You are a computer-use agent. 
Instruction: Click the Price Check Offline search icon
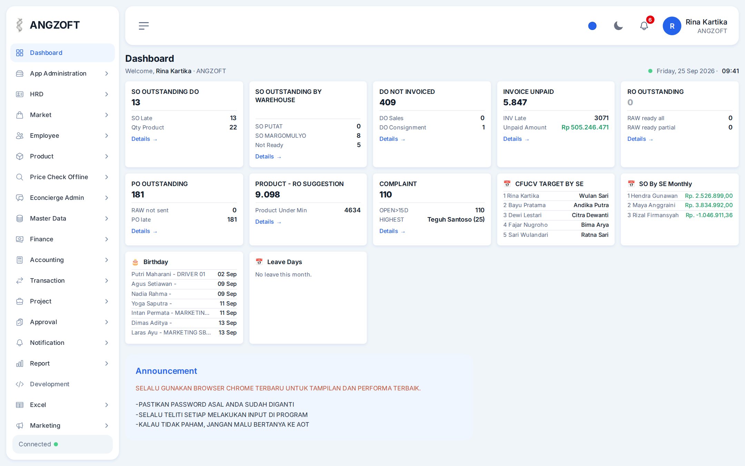(20, 177)
